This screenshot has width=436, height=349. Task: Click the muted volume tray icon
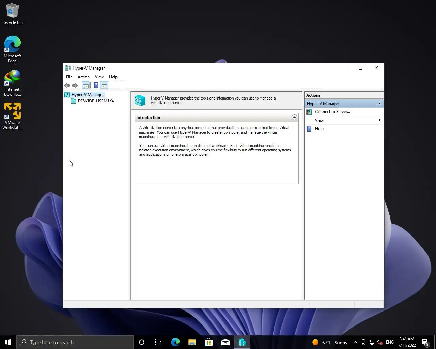click(380, 342)
